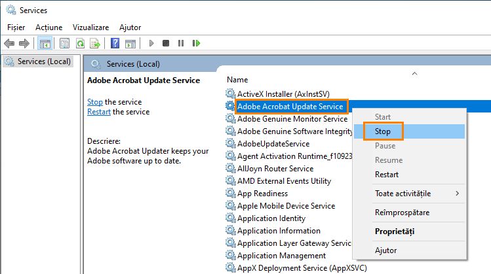The image size is (491, 274).
Task: Select the Adobe Acrobat Update Service row
Action: (x=290, y=107)
